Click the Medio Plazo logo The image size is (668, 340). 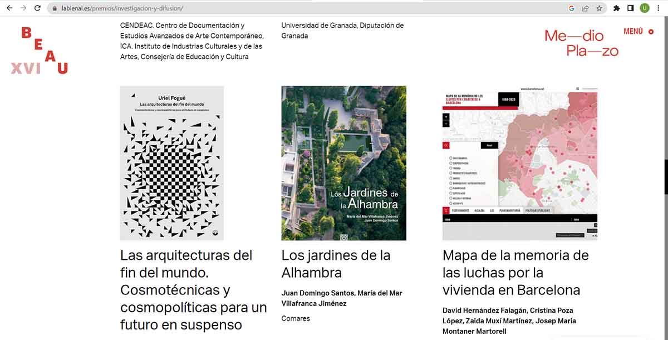(x=581, y=43)
